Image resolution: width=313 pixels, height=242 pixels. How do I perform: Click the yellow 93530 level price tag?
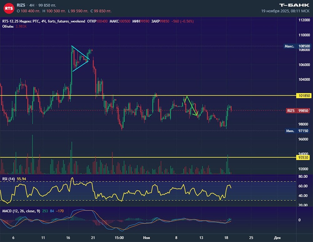click(x=303, y=158)
